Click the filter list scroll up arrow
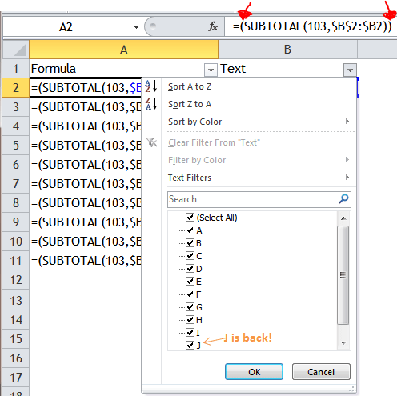 pyautogui.click(x=343, y=218)
